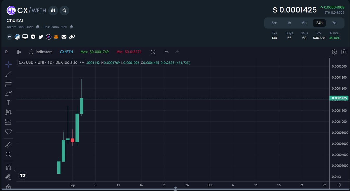
Task: Select the 7d timeframe tab
Action: (x=334, y=23)
